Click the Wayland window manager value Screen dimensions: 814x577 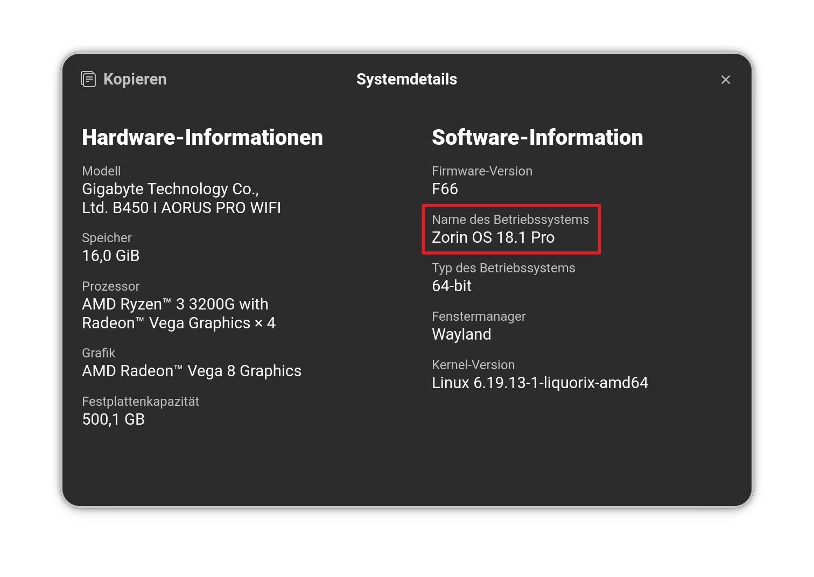click(461, 334)
